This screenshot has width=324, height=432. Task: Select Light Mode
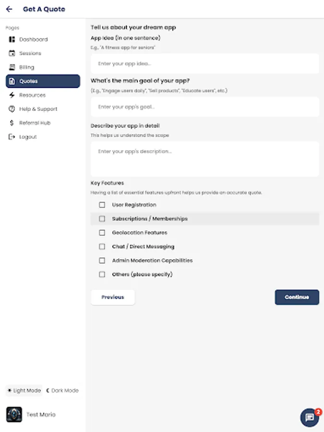coord(24,390)
